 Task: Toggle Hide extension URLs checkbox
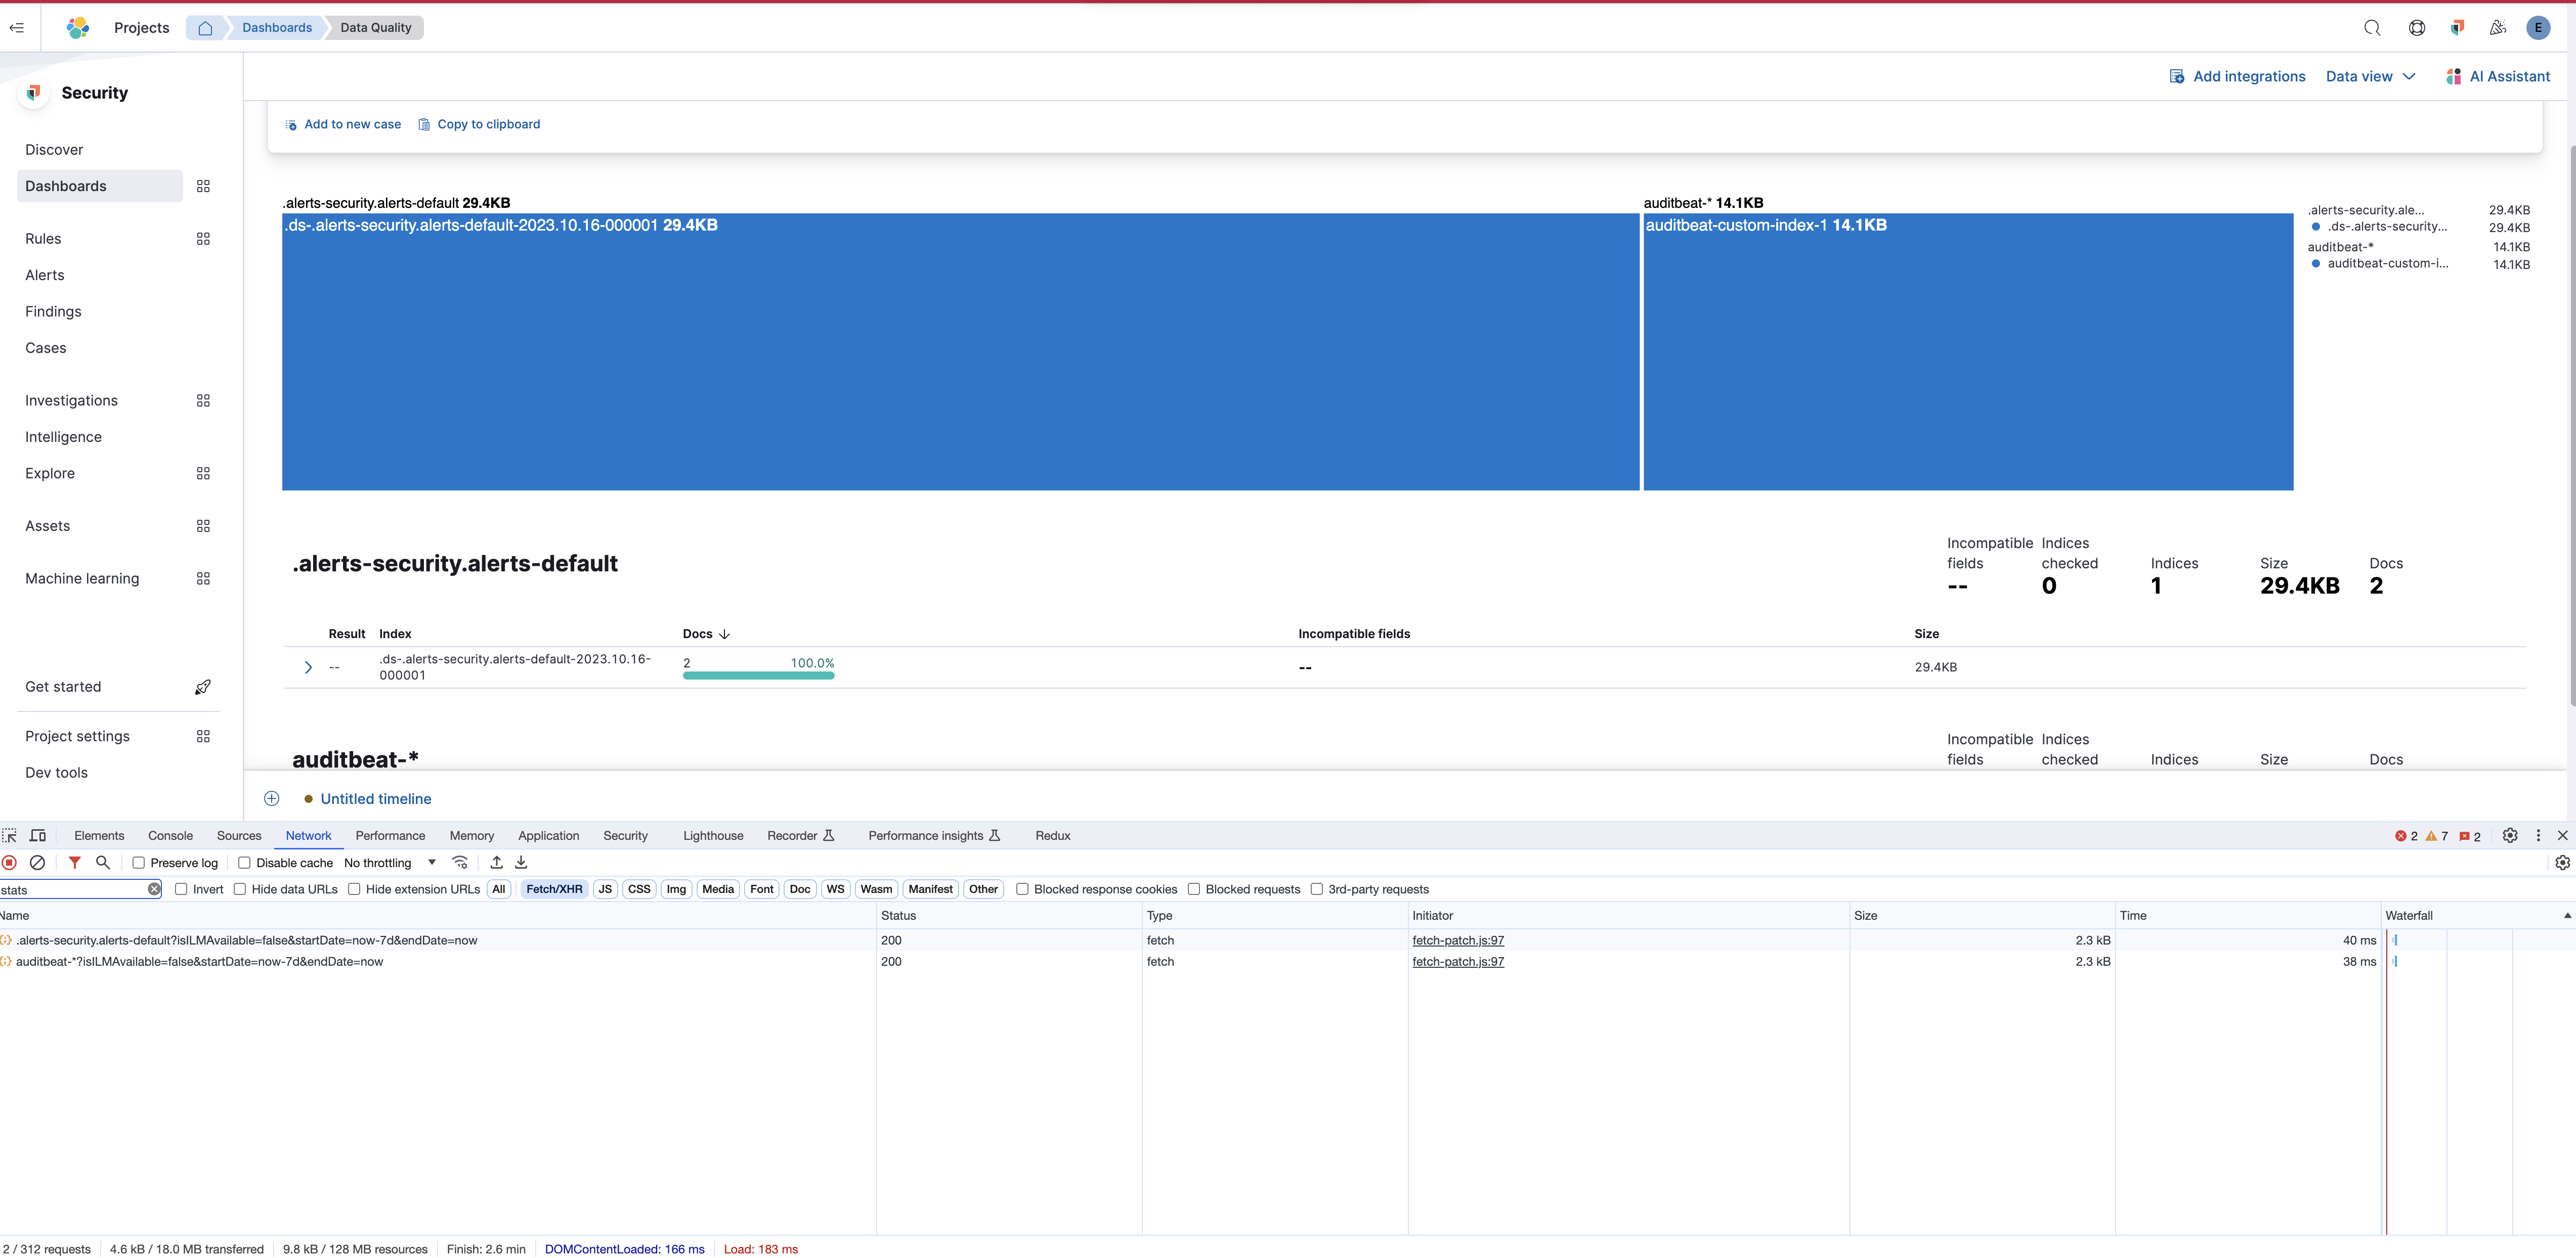pyautogui.click(x=354, y=889)
